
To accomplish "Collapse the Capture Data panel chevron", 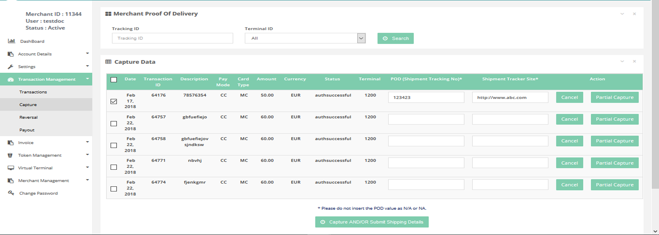I will click(622, 62).
